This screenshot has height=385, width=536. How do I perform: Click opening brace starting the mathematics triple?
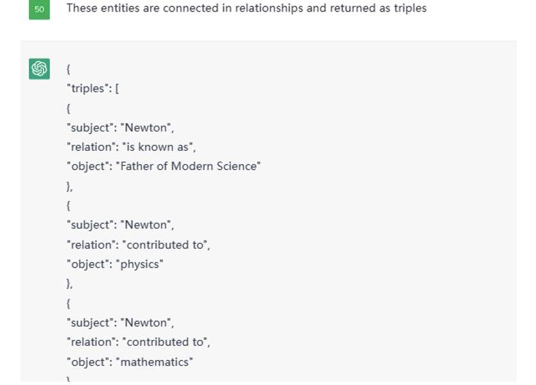click(x=69, y=303)
